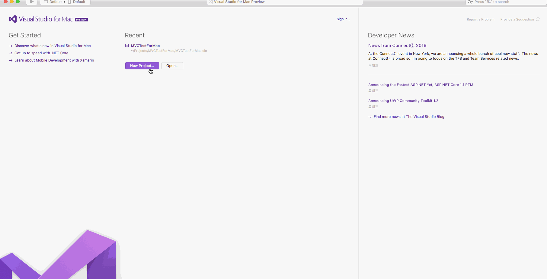Open News from Connect(); 2016 article

pyautogui.click(x=397, y=46)
